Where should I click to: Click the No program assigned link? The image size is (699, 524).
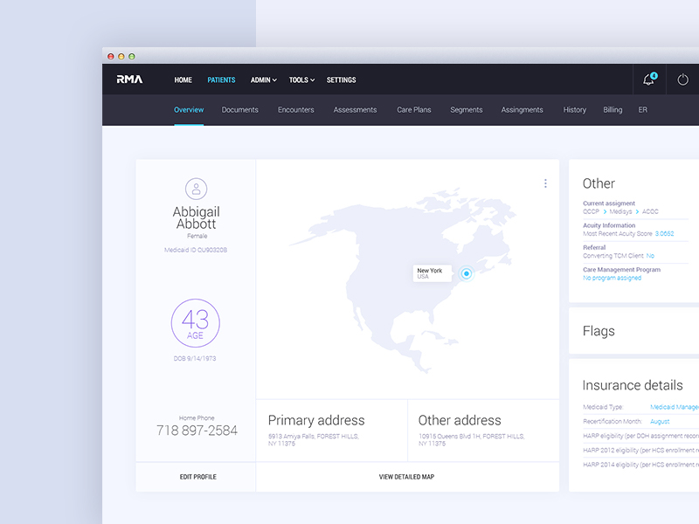[612, 279]
